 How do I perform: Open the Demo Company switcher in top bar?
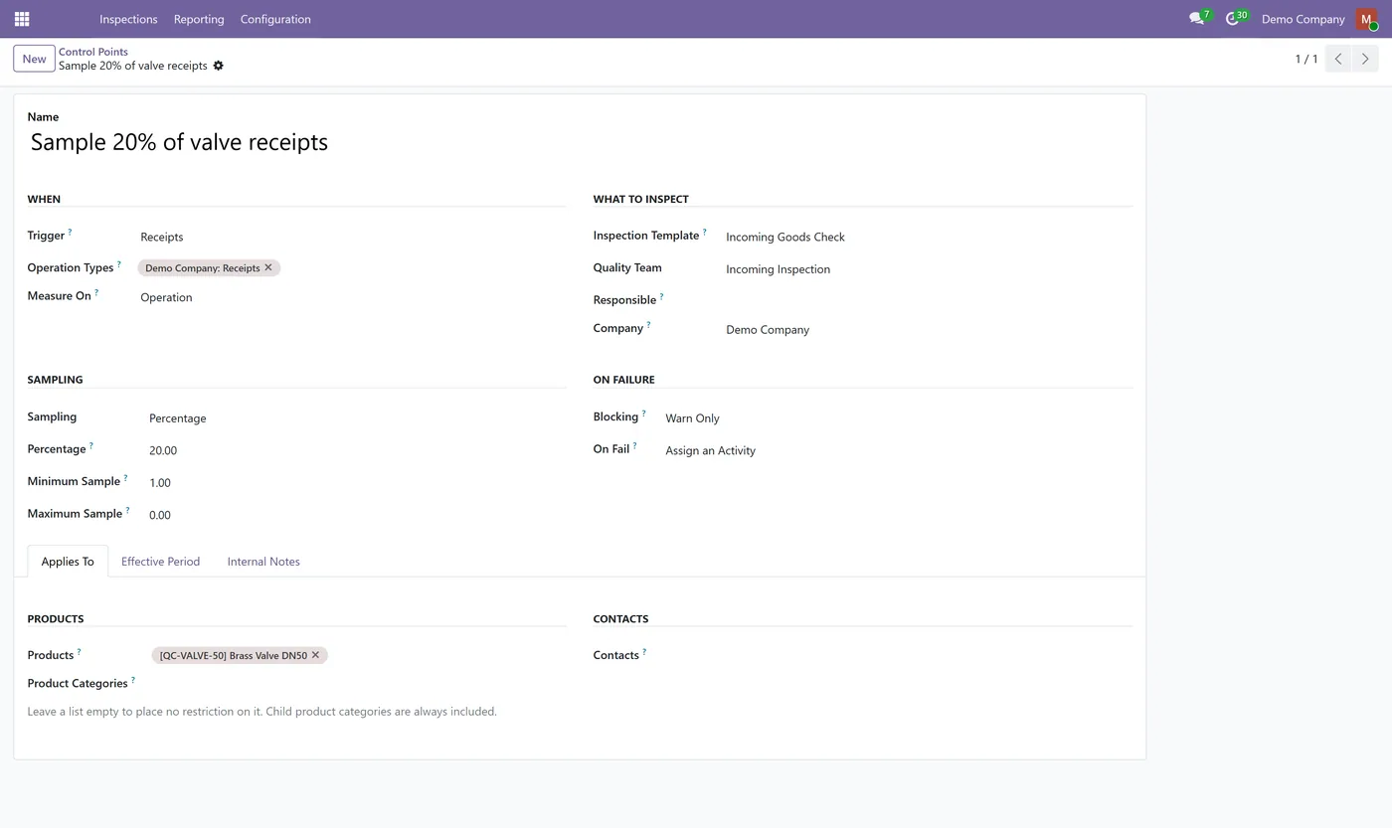(1303, 19)
